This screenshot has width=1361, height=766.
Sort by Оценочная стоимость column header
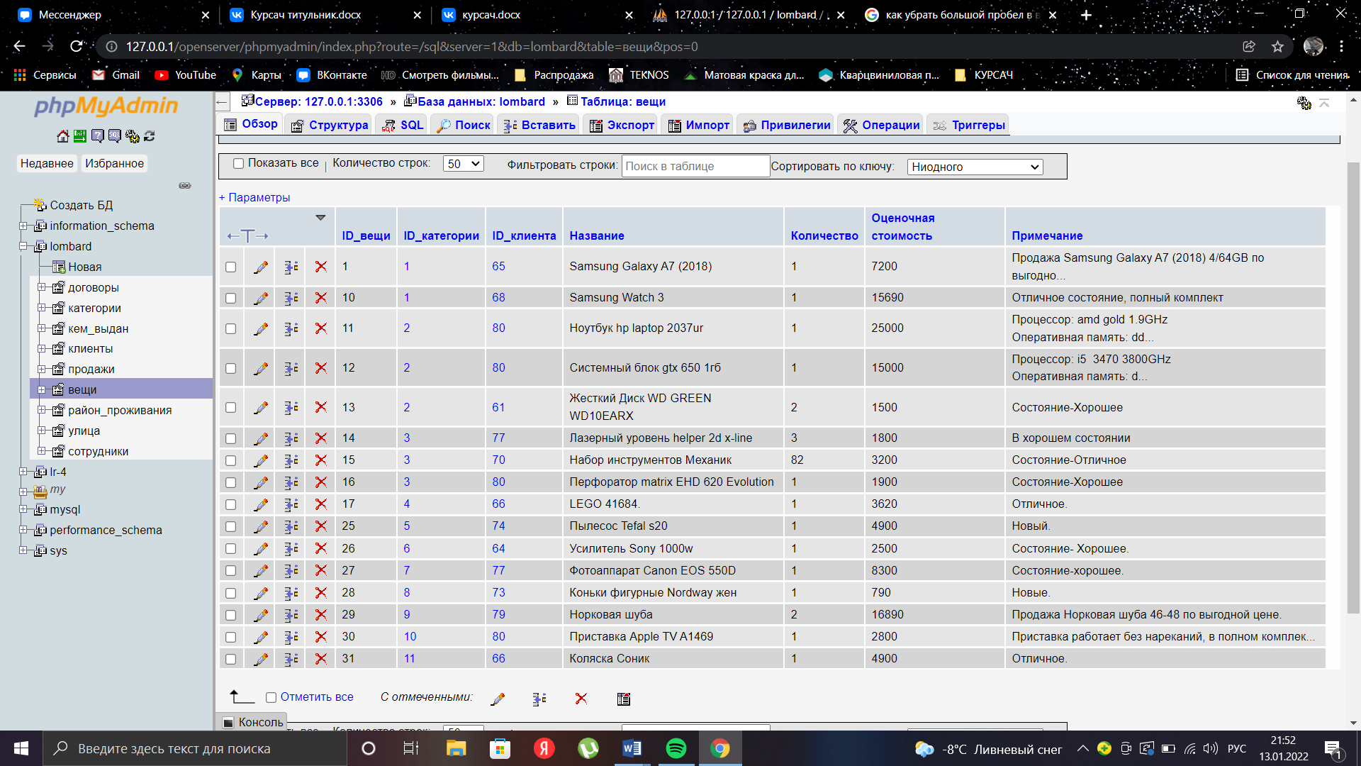[902, 227]
